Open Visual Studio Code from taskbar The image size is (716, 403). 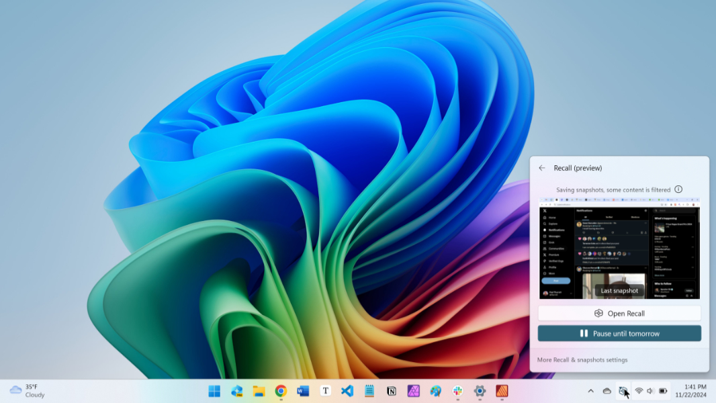click(x=347, y=391)
